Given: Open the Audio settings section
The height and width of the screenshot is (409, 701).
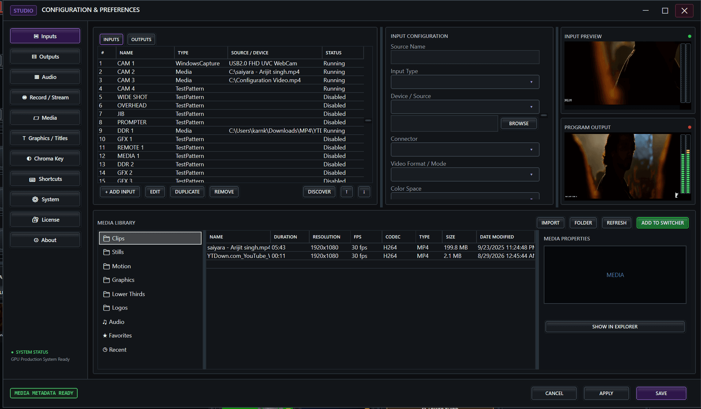Looking at the screenshot, I should [x=45, y=77].
